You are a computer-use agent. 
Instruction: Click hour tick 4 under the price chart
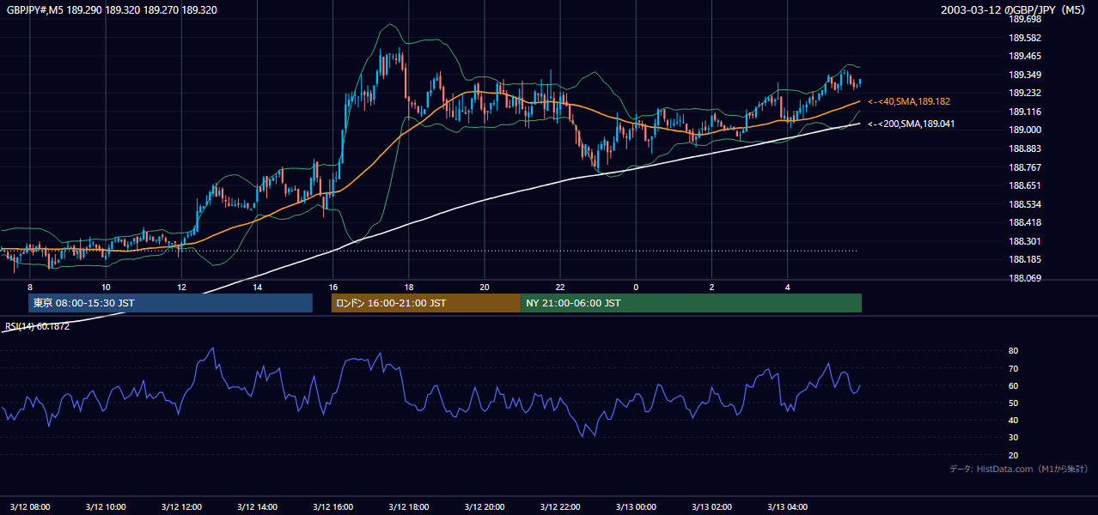(788, 287)
